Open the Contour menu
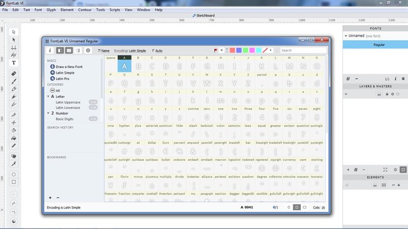 (x=85, y=10)
